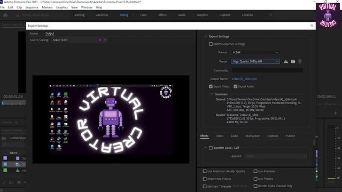Viewport: 342px width, 192px height.
Task: Open the Format H.264 dropdown
Action: point(255,52)
